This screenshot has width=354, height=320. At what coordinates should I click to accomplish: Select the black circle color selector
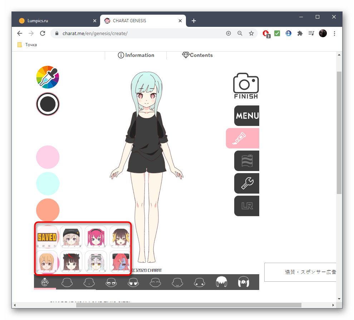(x=48, y=104)
